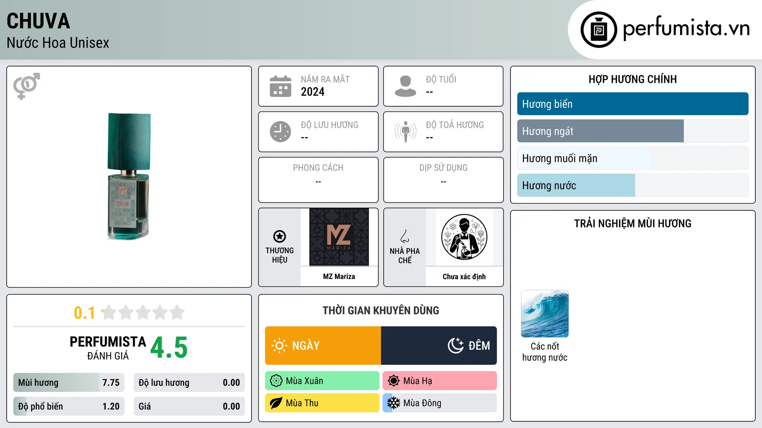This screenshot has width=762, height=428.
Task: Click the Độ Toả Hương label
Action: coord(455,125)
